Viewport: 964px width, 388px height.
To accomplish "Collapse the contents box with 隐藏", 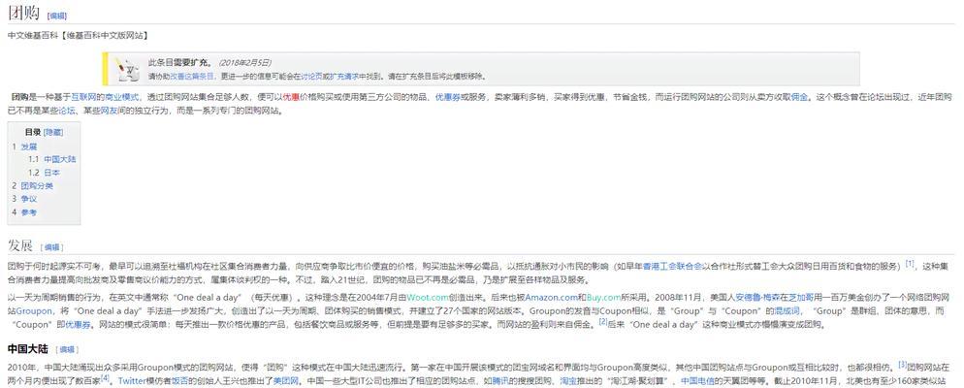I will pyautogui.click(x=53, y=132).
